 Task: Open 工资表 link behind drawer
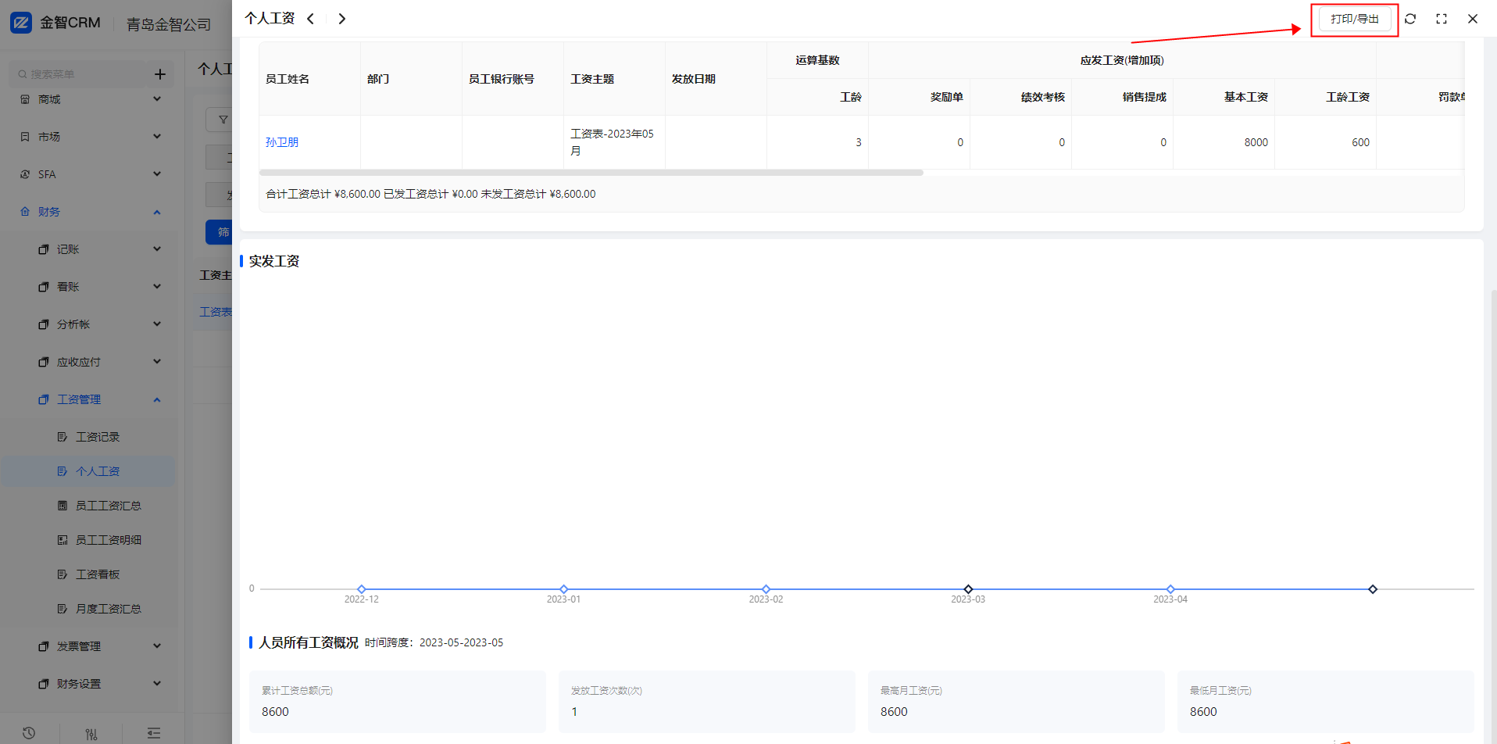(x=216, y=312)
